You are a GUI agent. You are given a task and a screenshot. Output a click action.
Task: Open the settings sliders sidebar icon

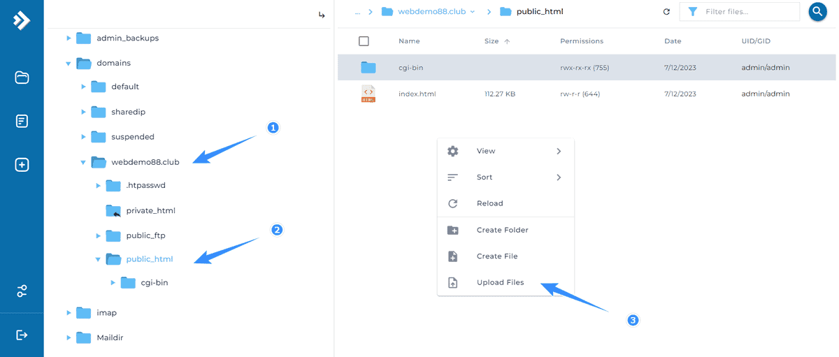tap(22, 291)
